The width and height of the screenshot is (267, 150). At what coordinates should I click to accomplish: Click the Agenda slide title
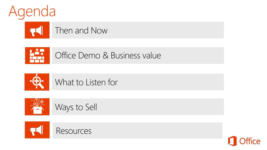click(32, 11)
